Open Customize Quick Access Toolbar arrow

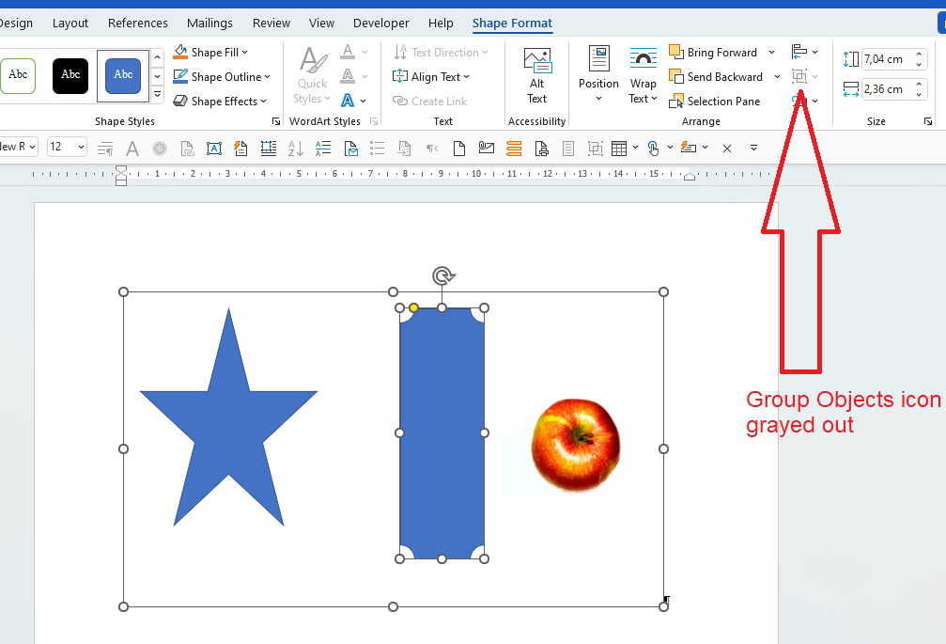pos(753,148)
